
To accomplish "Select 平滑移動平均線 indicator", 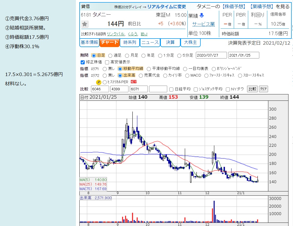I will click(x=149, y=69).
